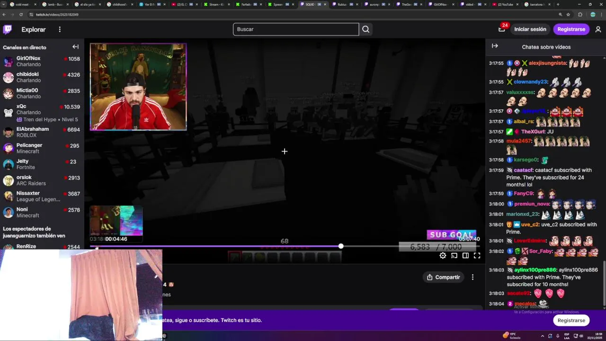Open taskbar weather widget Soleado
The height and width of the screenshot is (341, 606).
coord(512,336)
